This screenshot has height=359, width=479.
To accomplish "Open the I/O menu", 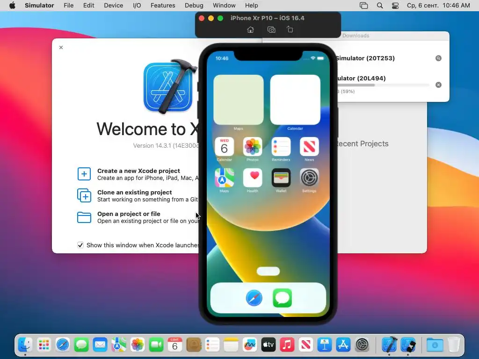I will (137, 6).
